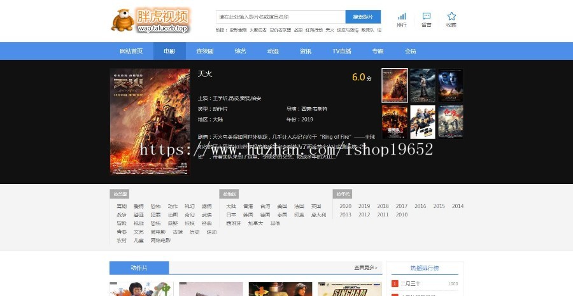Filter by genre 微电影

point(158,232)
